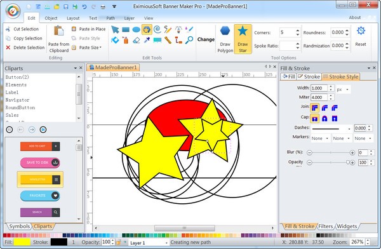Viewport: 381px width, 249px height.
Task: Select the eyedropper color picker tool
Action: 147,40
